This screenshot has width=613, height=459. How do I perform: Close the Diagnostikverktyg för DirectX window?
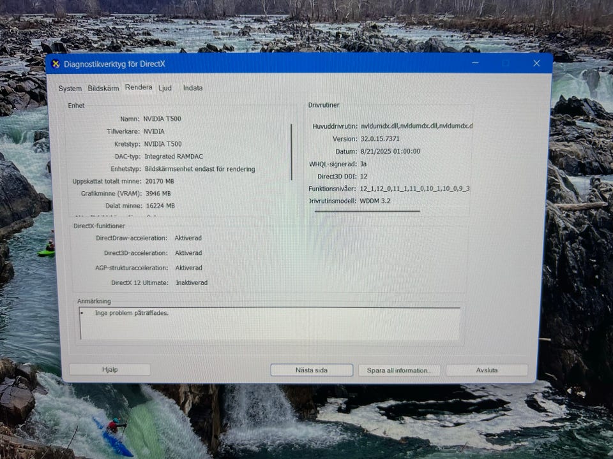pyautogui.click(x=536, y=63)
